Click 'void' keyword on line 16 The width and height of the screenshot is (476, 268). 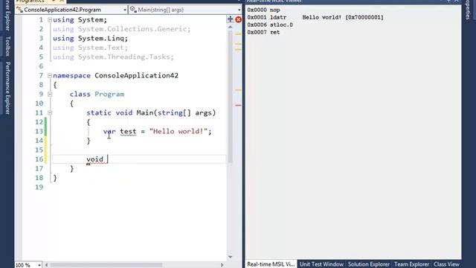point(94,159)
